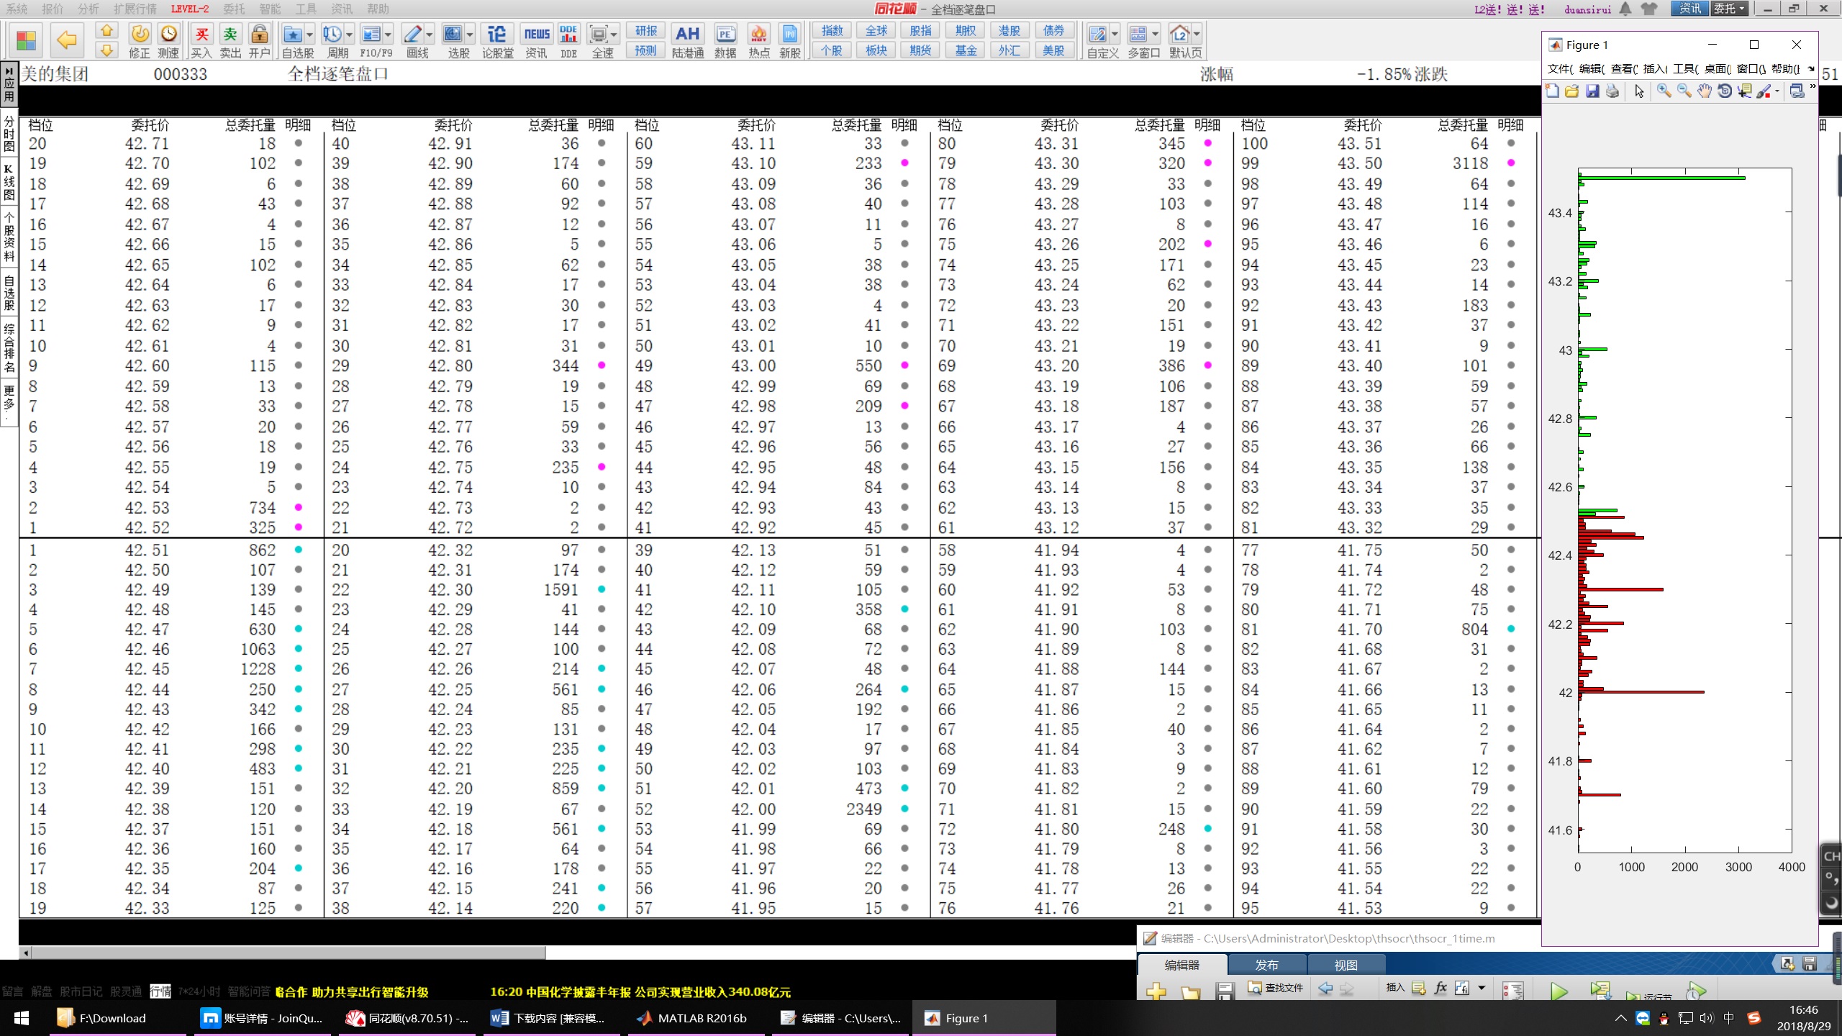Toggle detail dot for sell price 42.53

click(298, 507)
